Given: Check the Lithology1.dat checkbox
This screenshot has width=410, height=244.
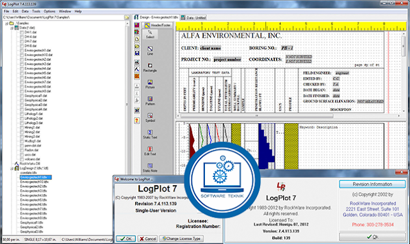Looking at the screenshot, I should click(x=22, y=114).
